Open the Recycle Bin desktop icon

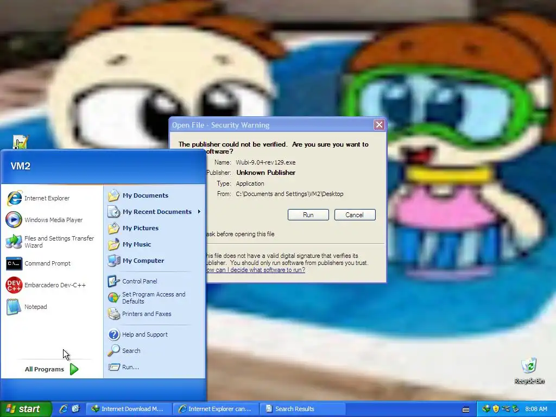tap(529, 370)
